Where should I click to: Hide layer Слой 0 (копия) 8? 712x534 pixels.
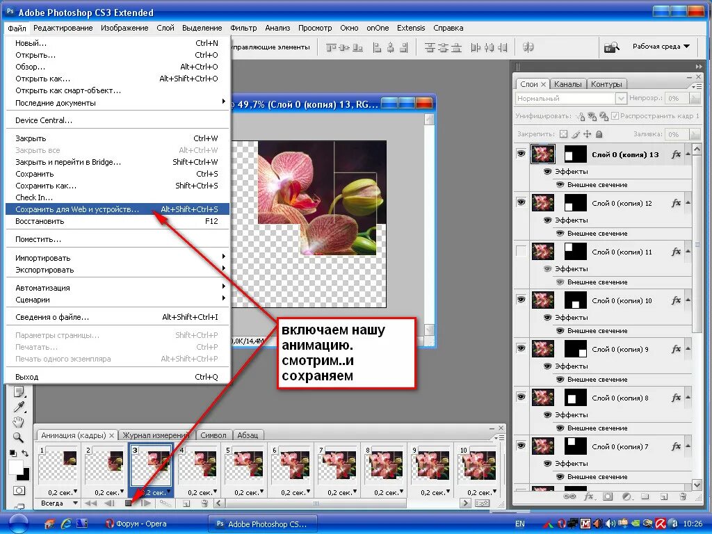[521, 396]
